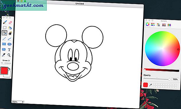Switch to Color Sliders tab
The image size is (181, 109).
coord(153,24)
